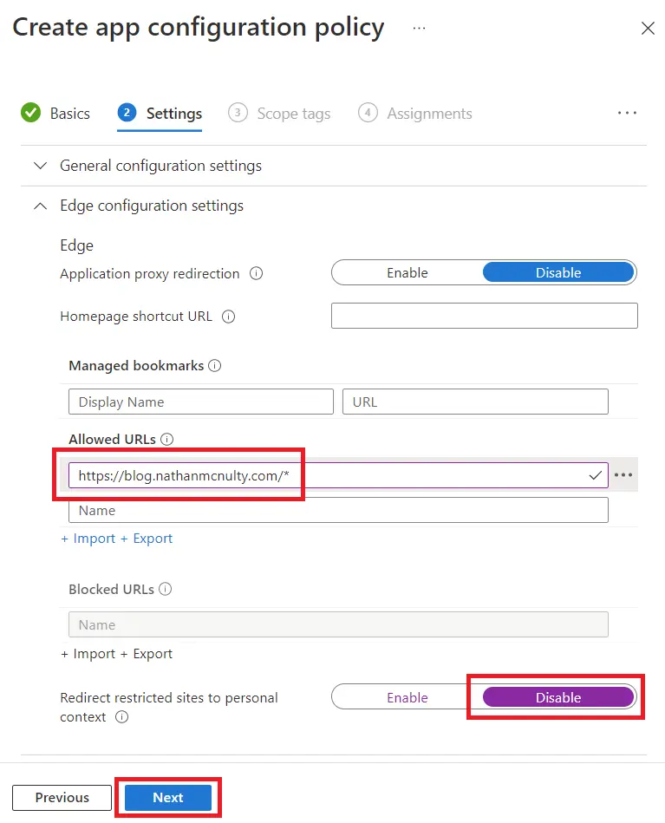The image size is (665, 823).
Task: Click the Next button
Action: (168, 798)
